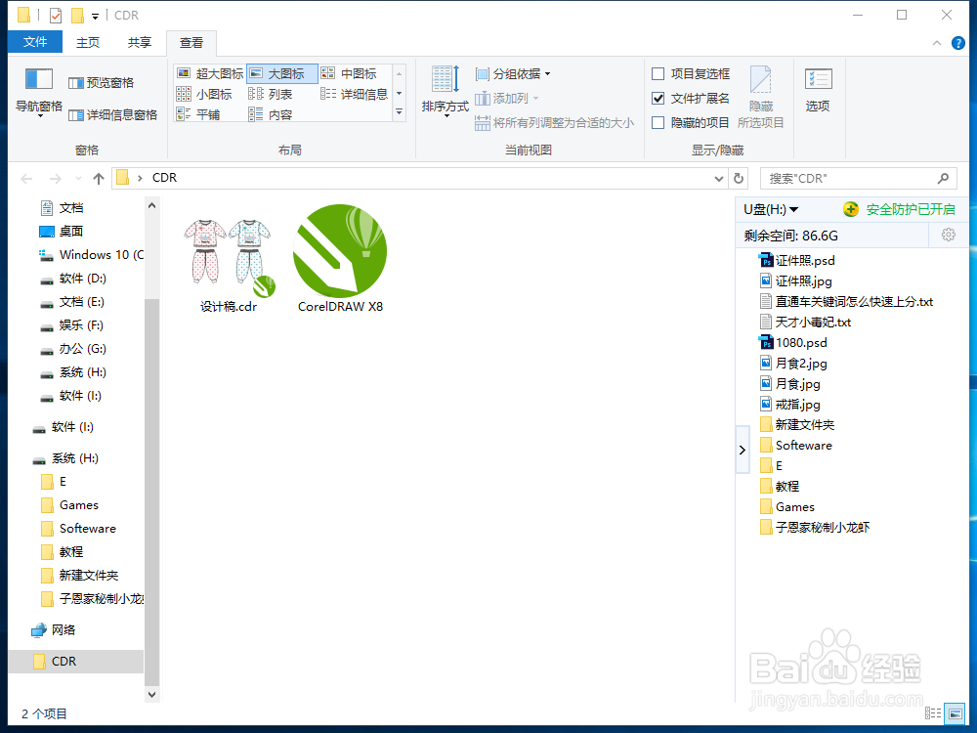This screenshot has width=977, height=733.
Task: Open 天才小毒妃.txt in the U盘 panel
Action: [x=806, y=323]
